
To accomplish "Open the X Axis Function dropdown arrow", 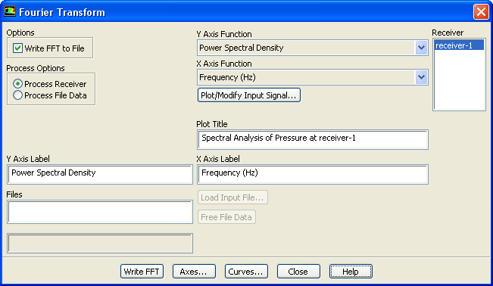I will [x=421, y=77].
